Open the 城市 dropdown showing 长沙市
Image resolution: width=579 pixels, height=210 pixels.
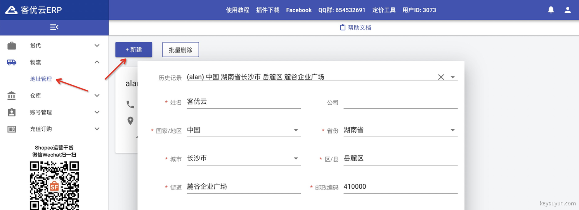click(244, 158)
